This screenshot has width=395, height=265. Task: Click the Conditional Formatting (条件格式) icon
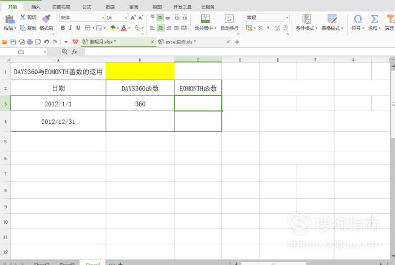306,19
